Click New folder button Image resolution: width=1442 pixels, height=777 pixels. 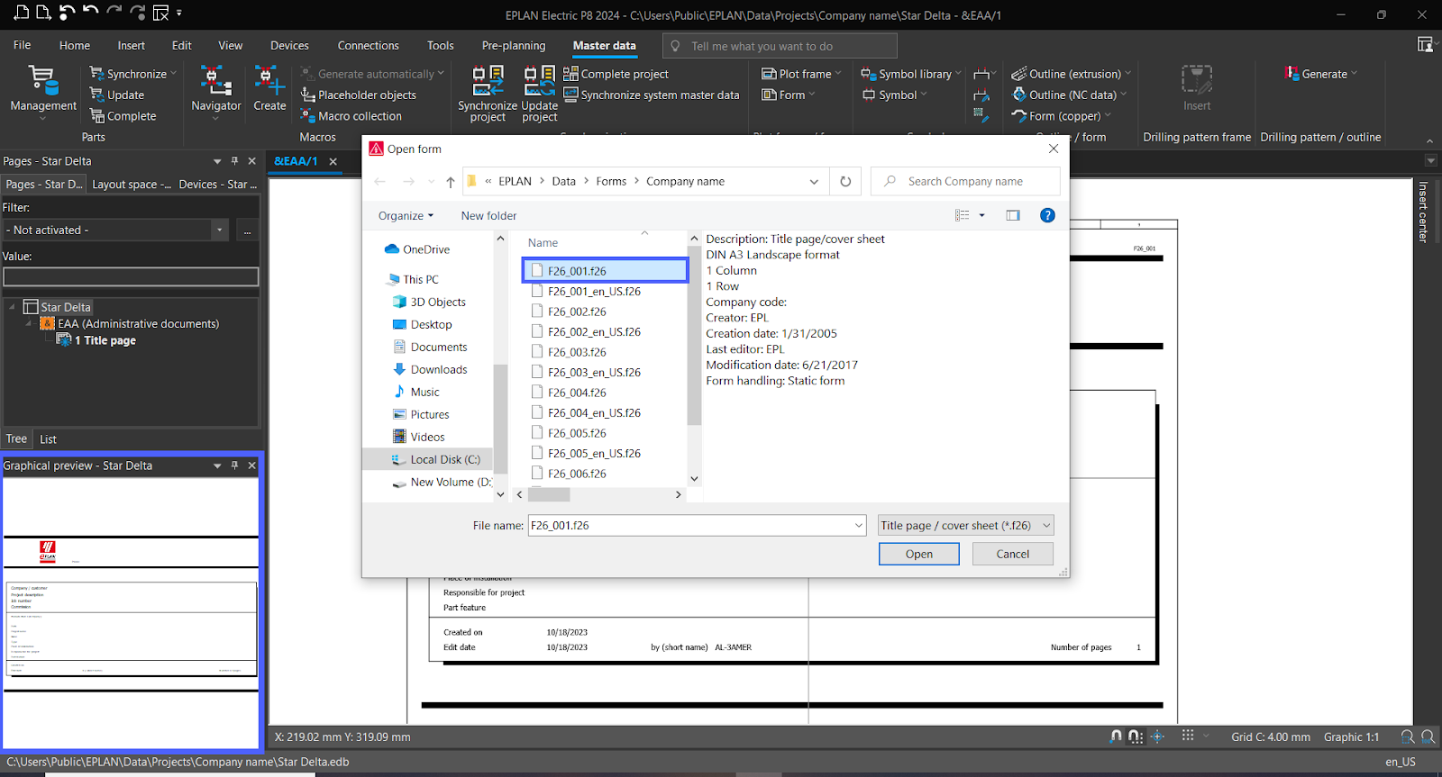(488, 216)
